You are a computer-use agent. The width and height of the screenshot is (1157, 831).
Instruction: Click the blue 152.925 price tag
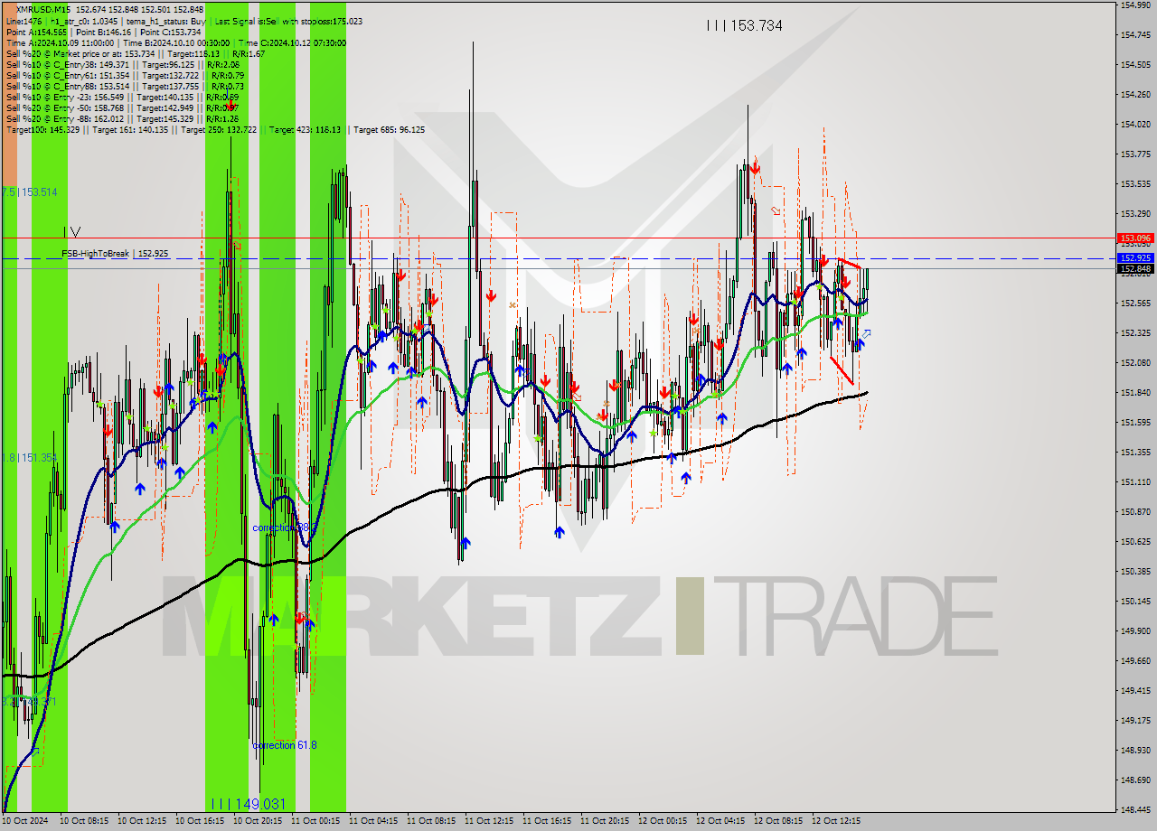click(x=1135, y=258)
